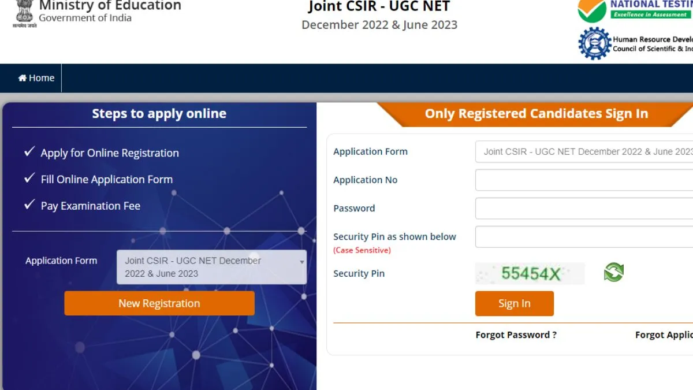The width and height of the screenshot is (693, 390).
Task: Click the CSIR gear logo
Action: tap(594, 44)
